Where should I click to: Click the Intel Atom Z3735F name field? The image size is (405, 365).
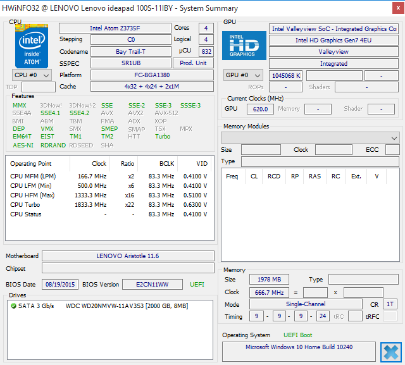pyautogui.click(x=115, y=28)
